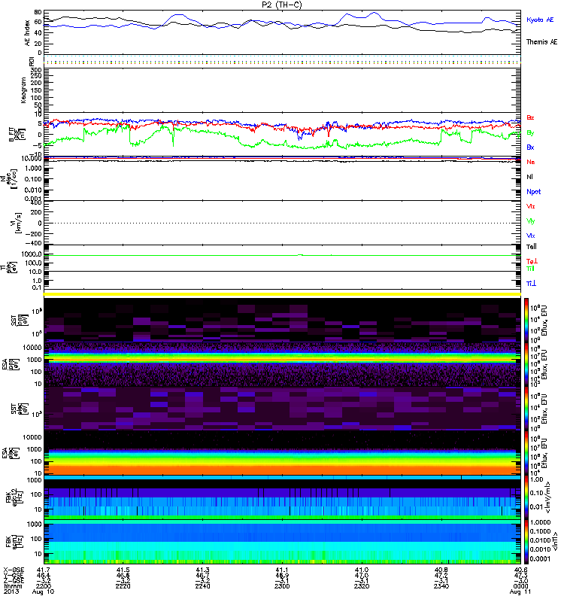
Task: Click the dotted ROI strip under AE panel
Action: 282,62
